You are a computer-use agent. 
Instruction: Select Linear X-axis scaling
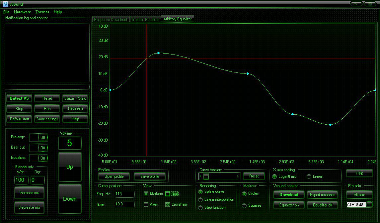coord(309,176)
